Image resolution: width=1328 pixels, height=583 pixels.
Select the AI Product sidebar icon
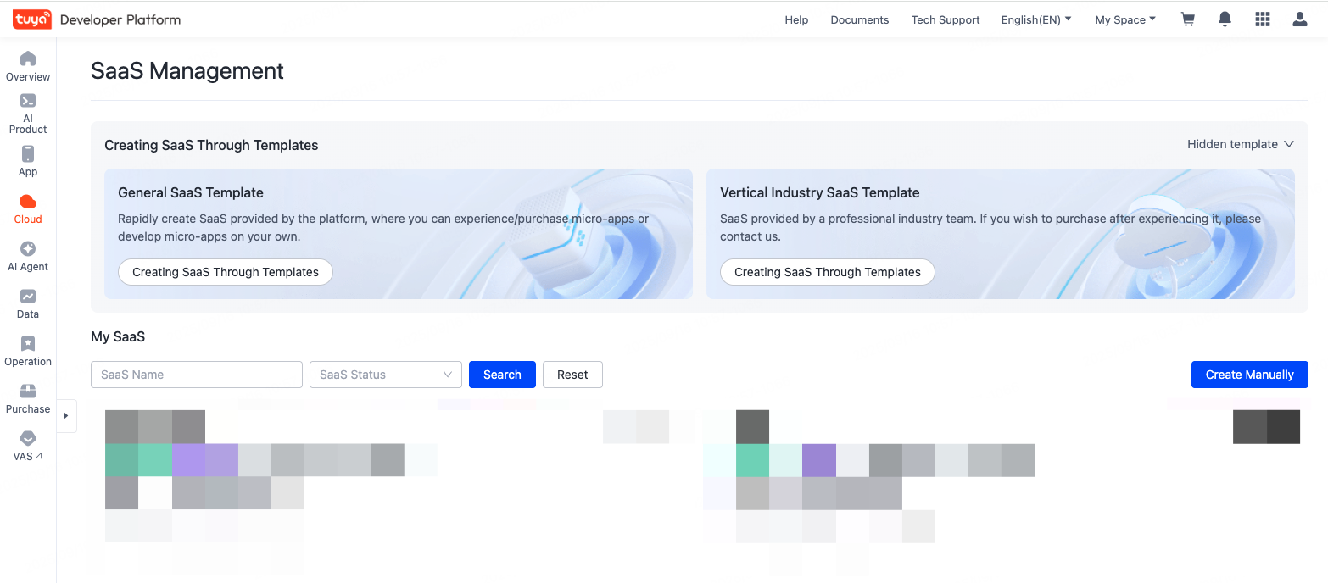coord(27,110)
